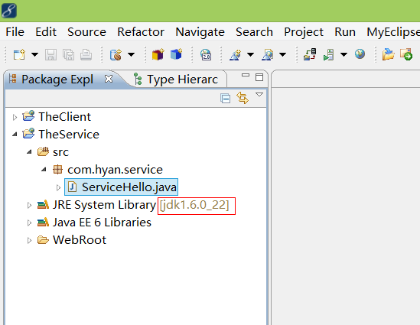The height and width of the screenshot is (325, 420).
Task: Close the Package Explorer tab
Action: point(109,79)
